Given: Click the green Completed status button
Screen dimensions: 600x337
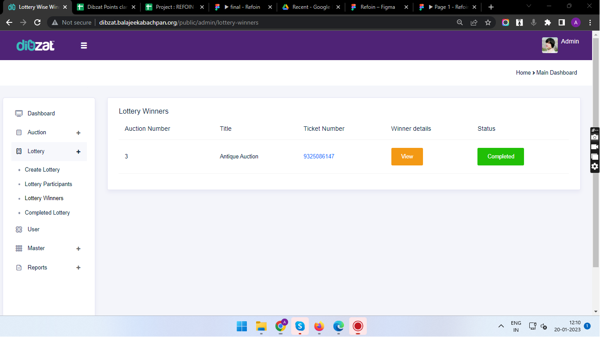Looking at the screenshot, I should pyautogui.click(x=500, y=157).
